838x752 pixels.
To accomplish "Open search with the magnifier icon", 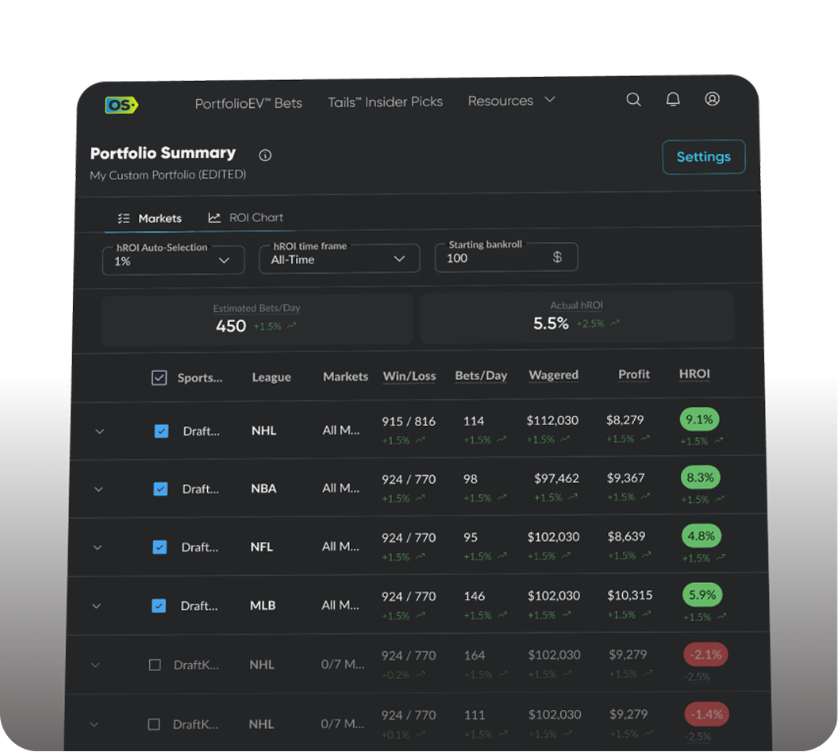I will click(633, 100).
